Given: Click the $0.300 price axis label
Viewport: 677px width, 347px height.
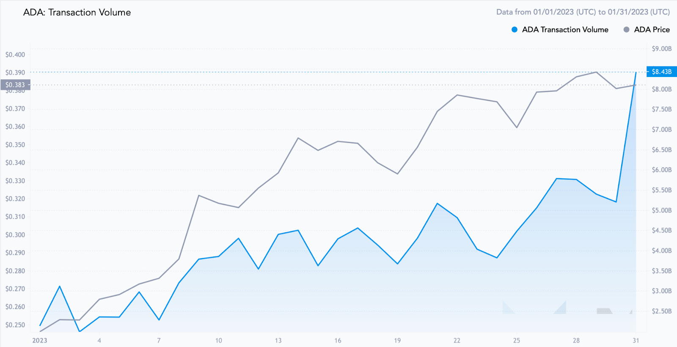Looking at the screenshot, I should [x=15, y=235].
